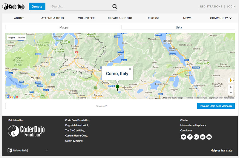Click the email envelope icon in footer
Viewport: 239px width, 158px height.
pyautogui.click(x=209, y=137)
